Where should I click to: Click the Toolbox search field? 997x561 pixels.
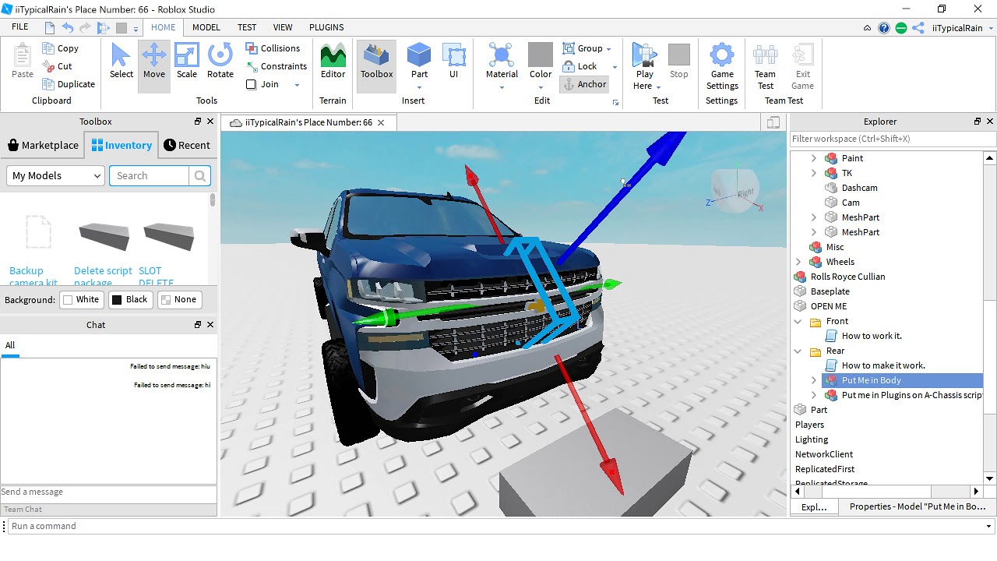pos(150,175)
